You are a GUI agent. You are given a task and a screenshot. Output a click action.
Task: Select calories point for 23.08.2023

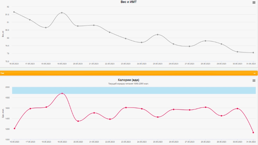click(x=126, y=108)
